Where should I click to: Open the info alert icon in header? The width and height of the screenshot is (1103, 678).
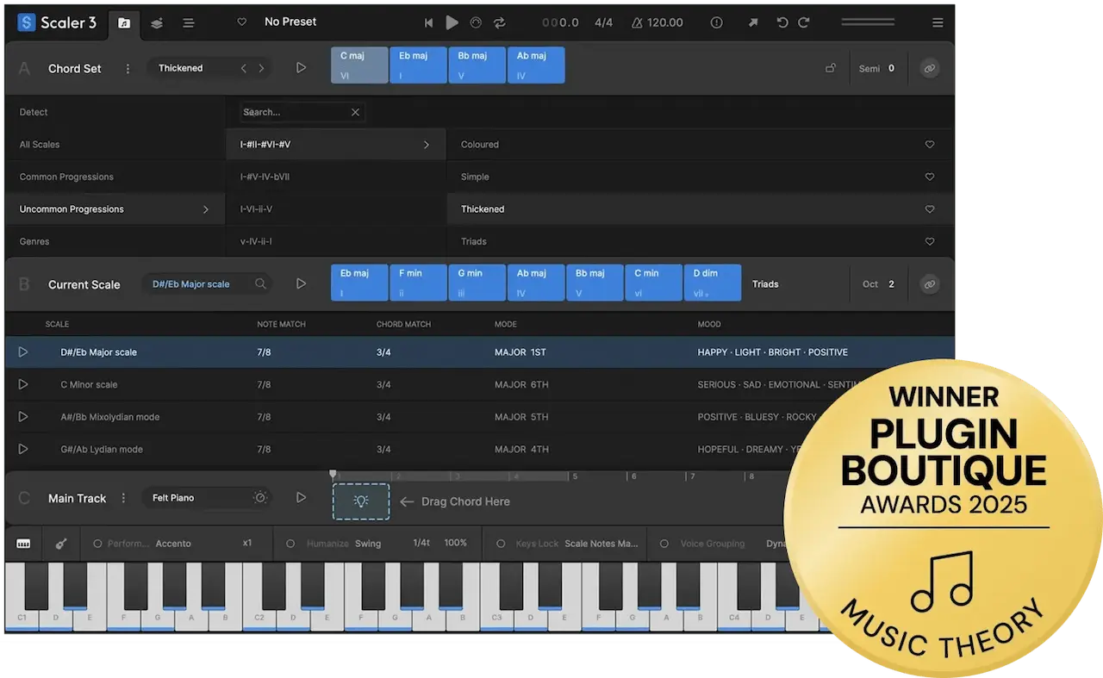tap(716, 23)
